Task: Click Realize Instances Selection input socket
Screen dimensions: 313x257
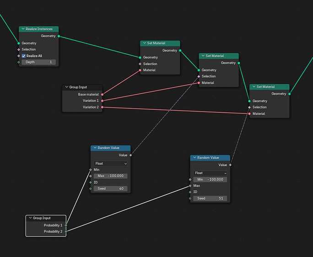Action: [19, 49]
